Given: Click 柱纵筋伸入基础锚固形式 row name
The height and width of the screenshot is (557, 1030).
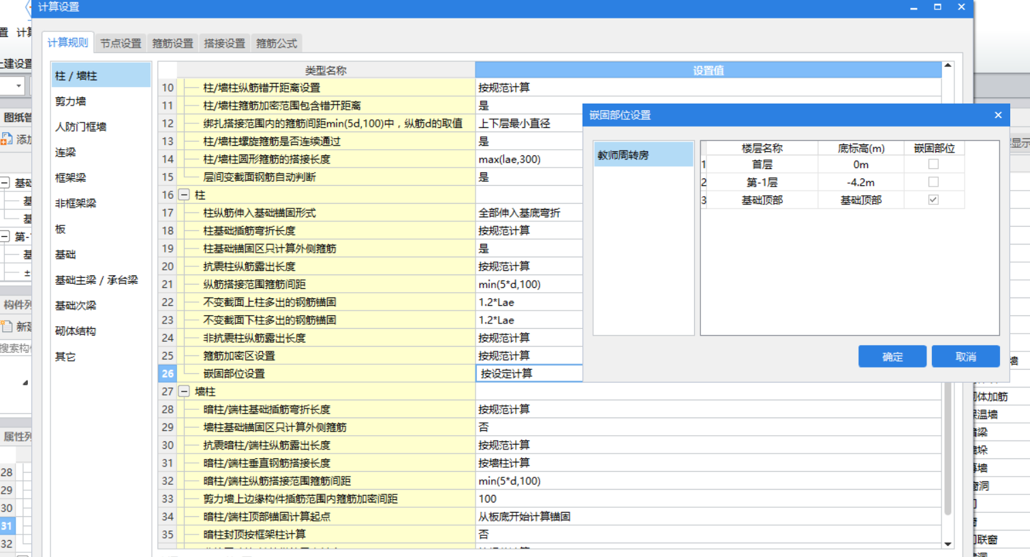Looking at the screenshot, I should point(260,213).
